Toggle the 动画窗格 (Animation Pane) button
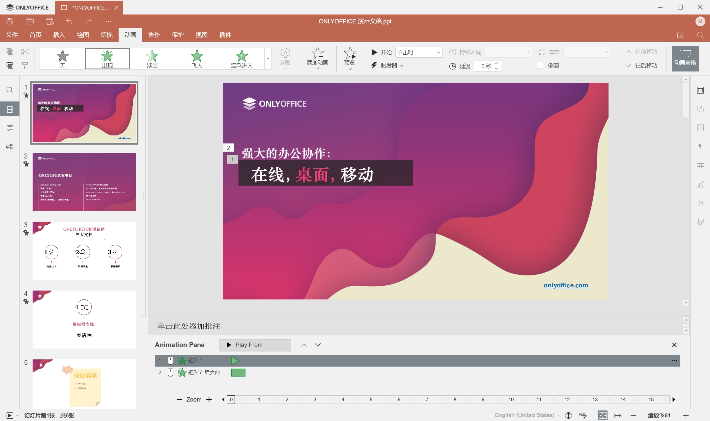The width and height of the screenshot is (710, 421). click(x=685, y=58)
